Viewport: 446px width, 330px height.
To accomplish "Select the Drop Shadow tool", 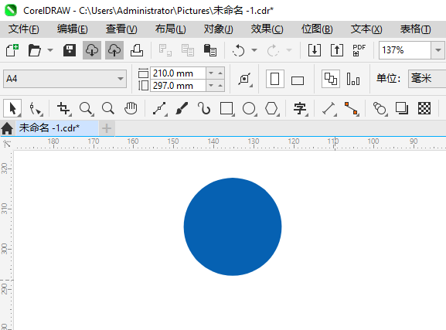I will (x=402, y=108).
